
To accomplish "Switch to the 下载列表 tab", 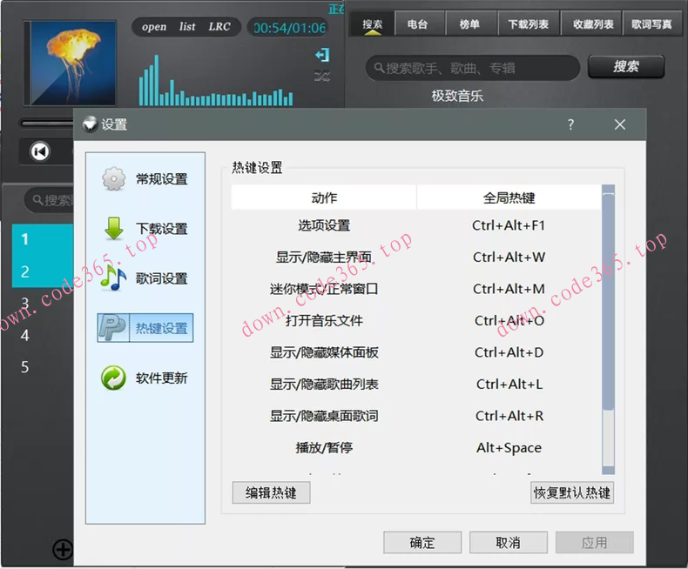I will click(x=529, y=24).
